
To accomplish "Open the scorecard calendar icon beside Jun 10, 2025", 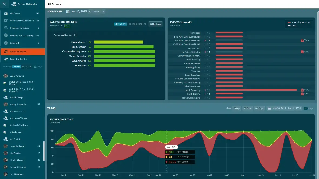I will pyautogui.click(x=68, y=12).
